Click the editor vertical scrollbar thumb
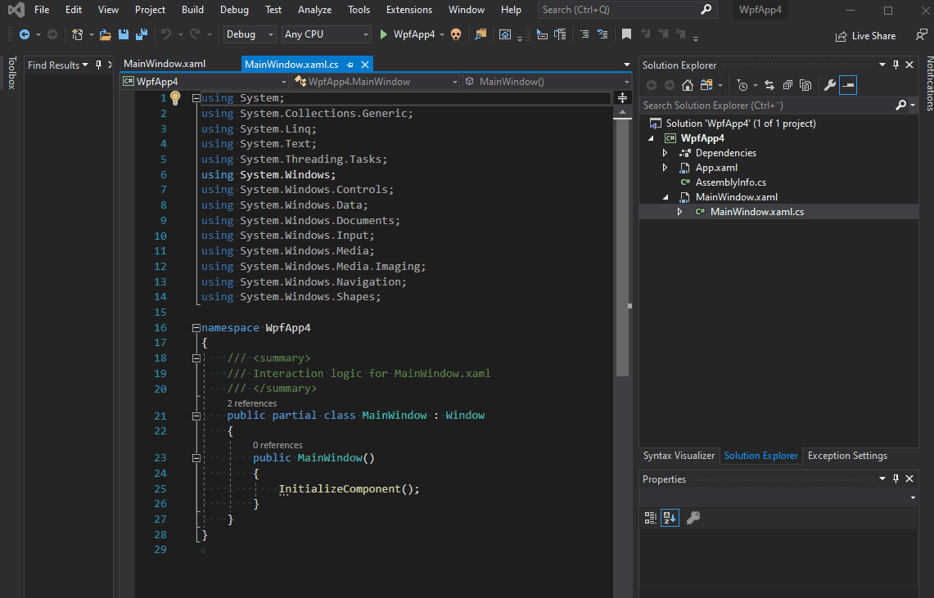The width and height of the screenshot is (934, 598). 623,245
